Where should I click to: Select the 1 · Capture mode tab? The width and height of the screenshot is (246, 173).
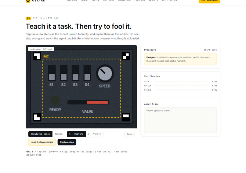(76, 134)
